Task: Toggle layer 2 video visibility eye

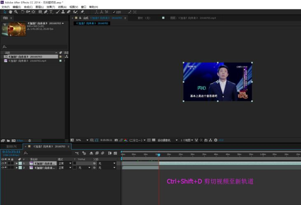Action: [x=2, y=168]
